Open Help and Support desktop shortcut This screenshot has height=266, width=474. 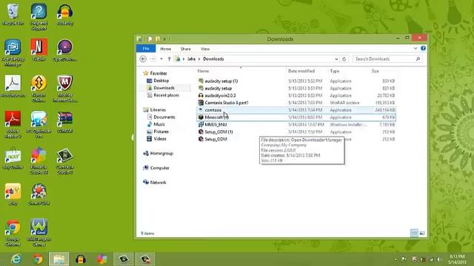click(39, 16)
